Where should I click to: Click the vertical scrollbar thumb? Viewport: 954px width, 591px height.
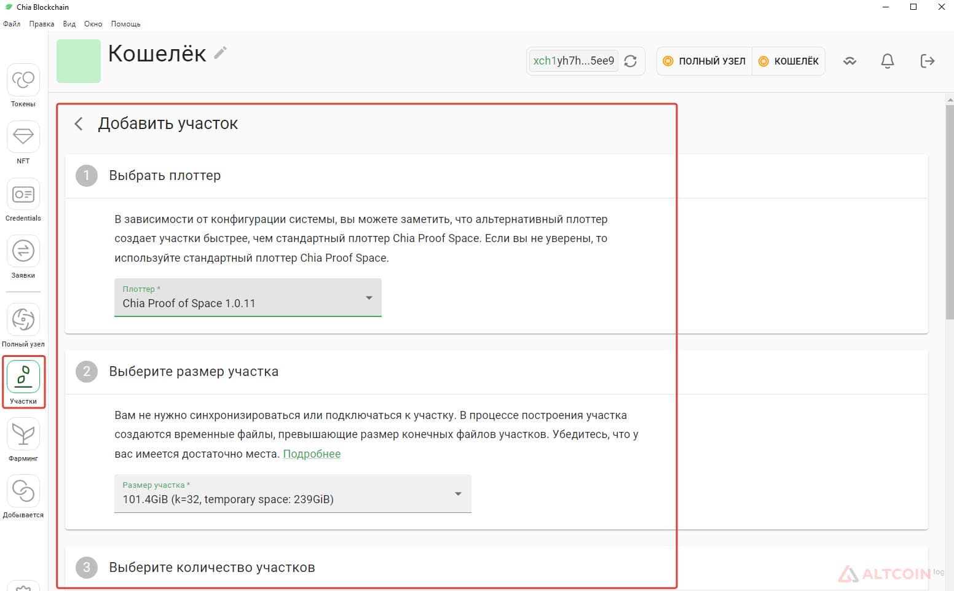coord(950,212)
